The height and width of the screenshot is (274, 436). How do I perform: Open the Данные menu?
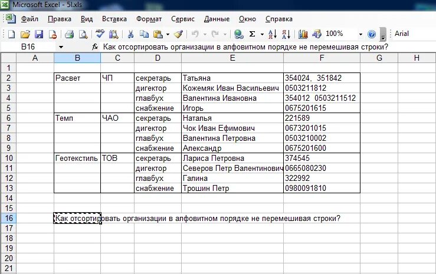pos(217,19)
